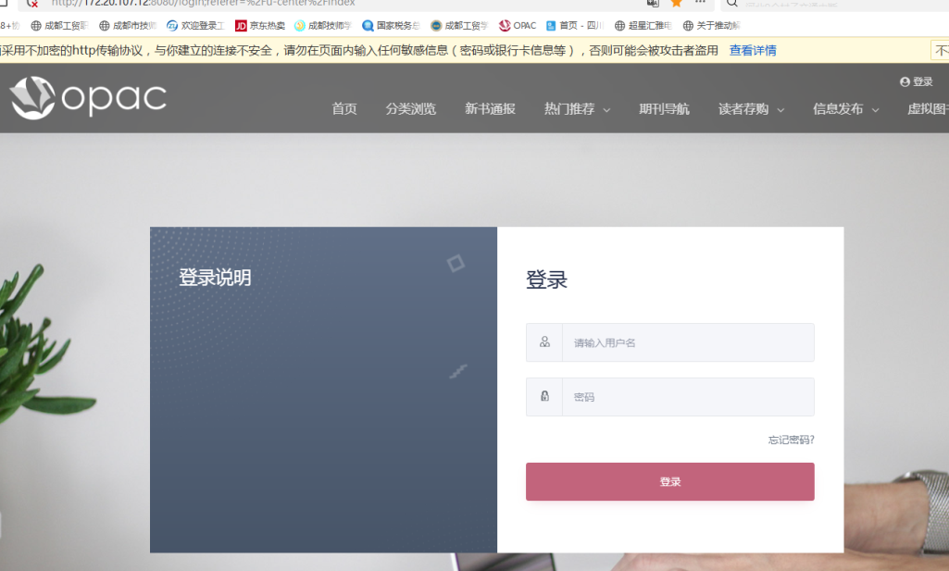The image size is (949, 571).
Task: Expand the 信息发布 dropdown menu
Action: tap(845, 109)
